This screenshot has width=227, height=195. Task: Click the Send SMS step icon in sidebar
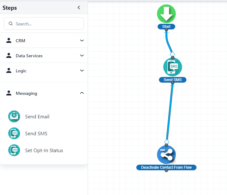14,133
